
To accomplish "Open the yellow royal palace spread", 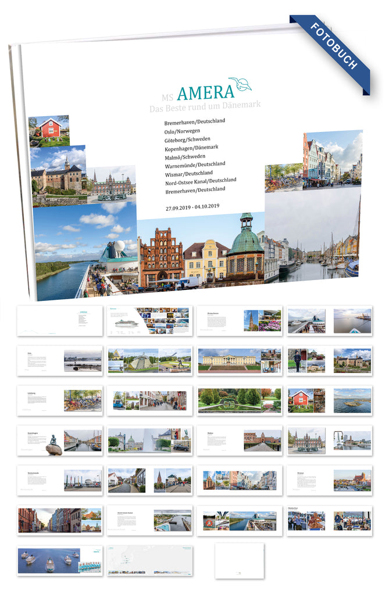I will 240,361.
